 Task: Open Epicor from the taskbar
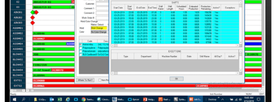coord(134,99)
